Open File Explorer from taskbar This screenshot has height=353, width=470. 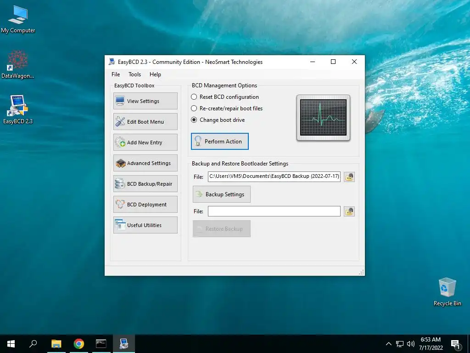[56, 344]
